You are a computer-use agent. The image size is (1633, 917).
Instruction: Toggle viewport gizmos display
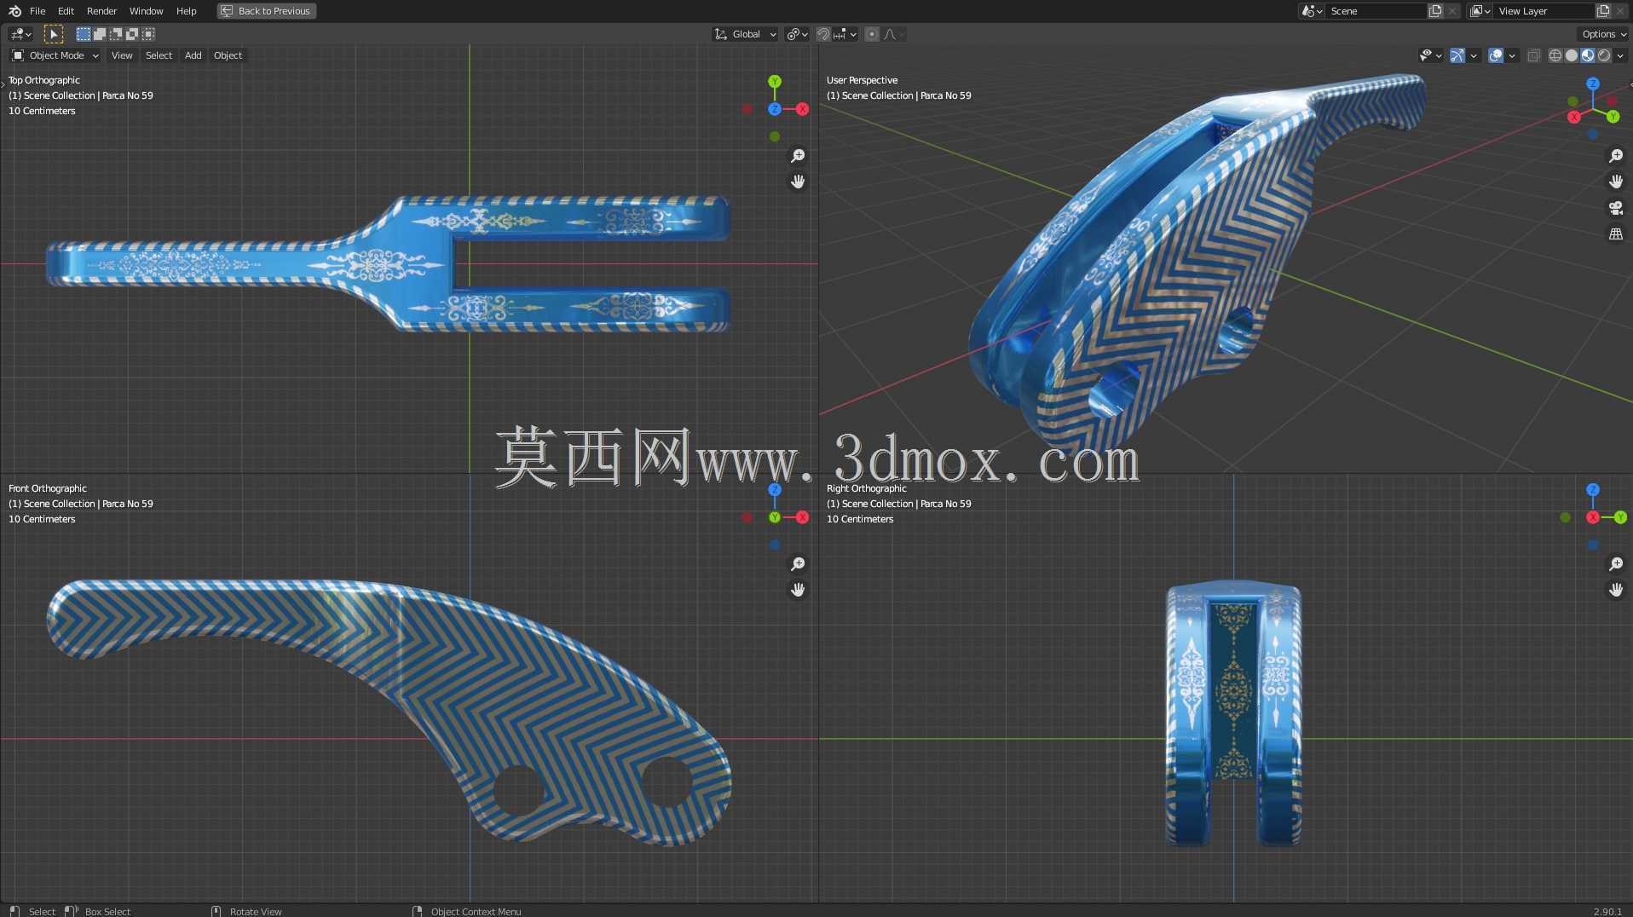click(1457, 55)
